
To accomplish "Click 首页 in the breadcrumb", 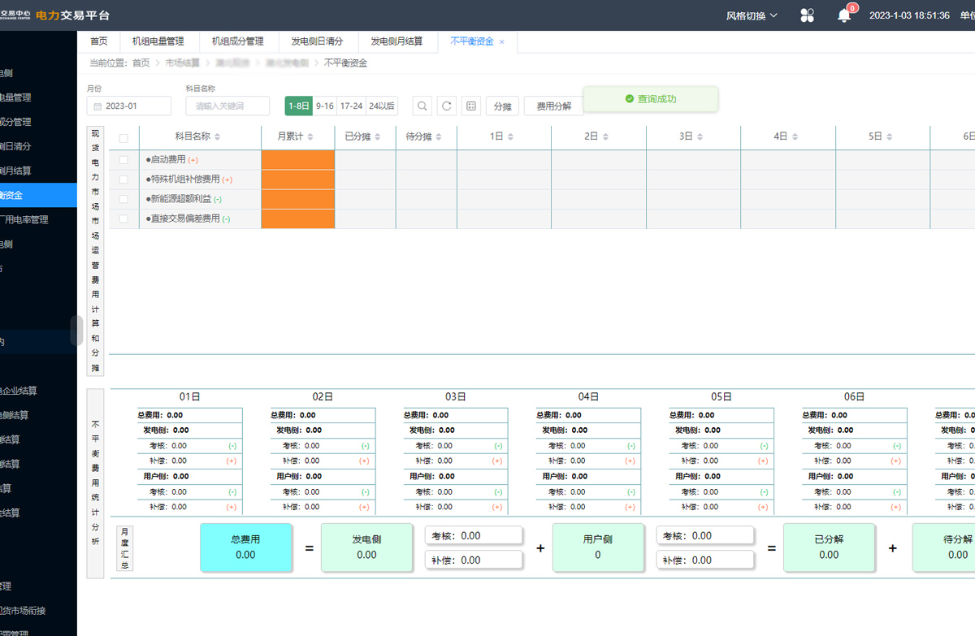I will coord(141,63).
